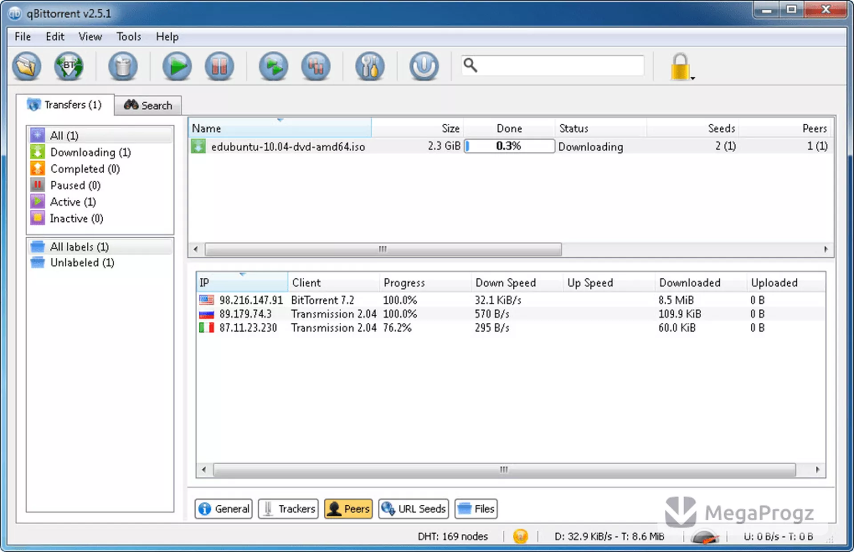Sort peers by Client column
The height and width of the screenshot is (552, 854).
[x=334, y=283]
